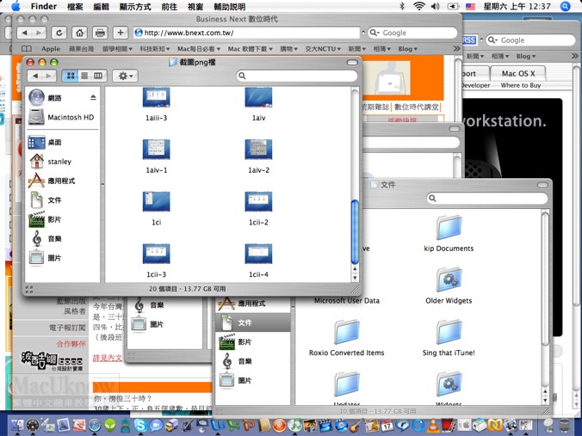The image size is (582, 436).
Task: Eject the 網路 volume in sidebar
Action: (93, 97)
